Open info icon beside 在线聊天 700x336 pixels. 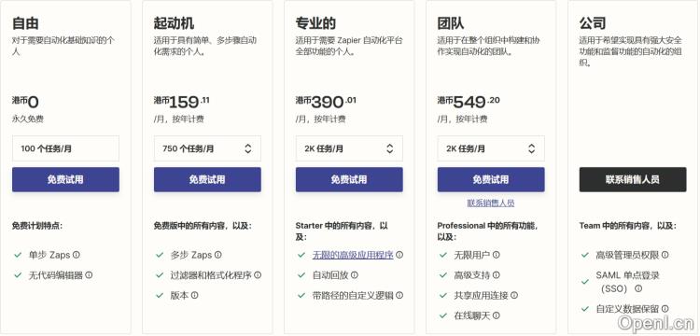496,315
